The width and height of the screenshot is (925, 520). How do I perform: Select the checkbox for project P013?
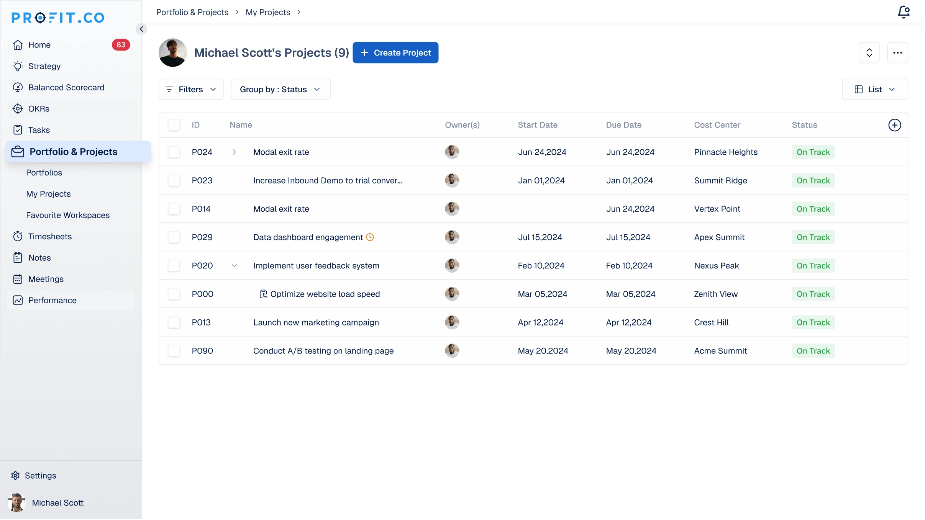pos(174,322)
